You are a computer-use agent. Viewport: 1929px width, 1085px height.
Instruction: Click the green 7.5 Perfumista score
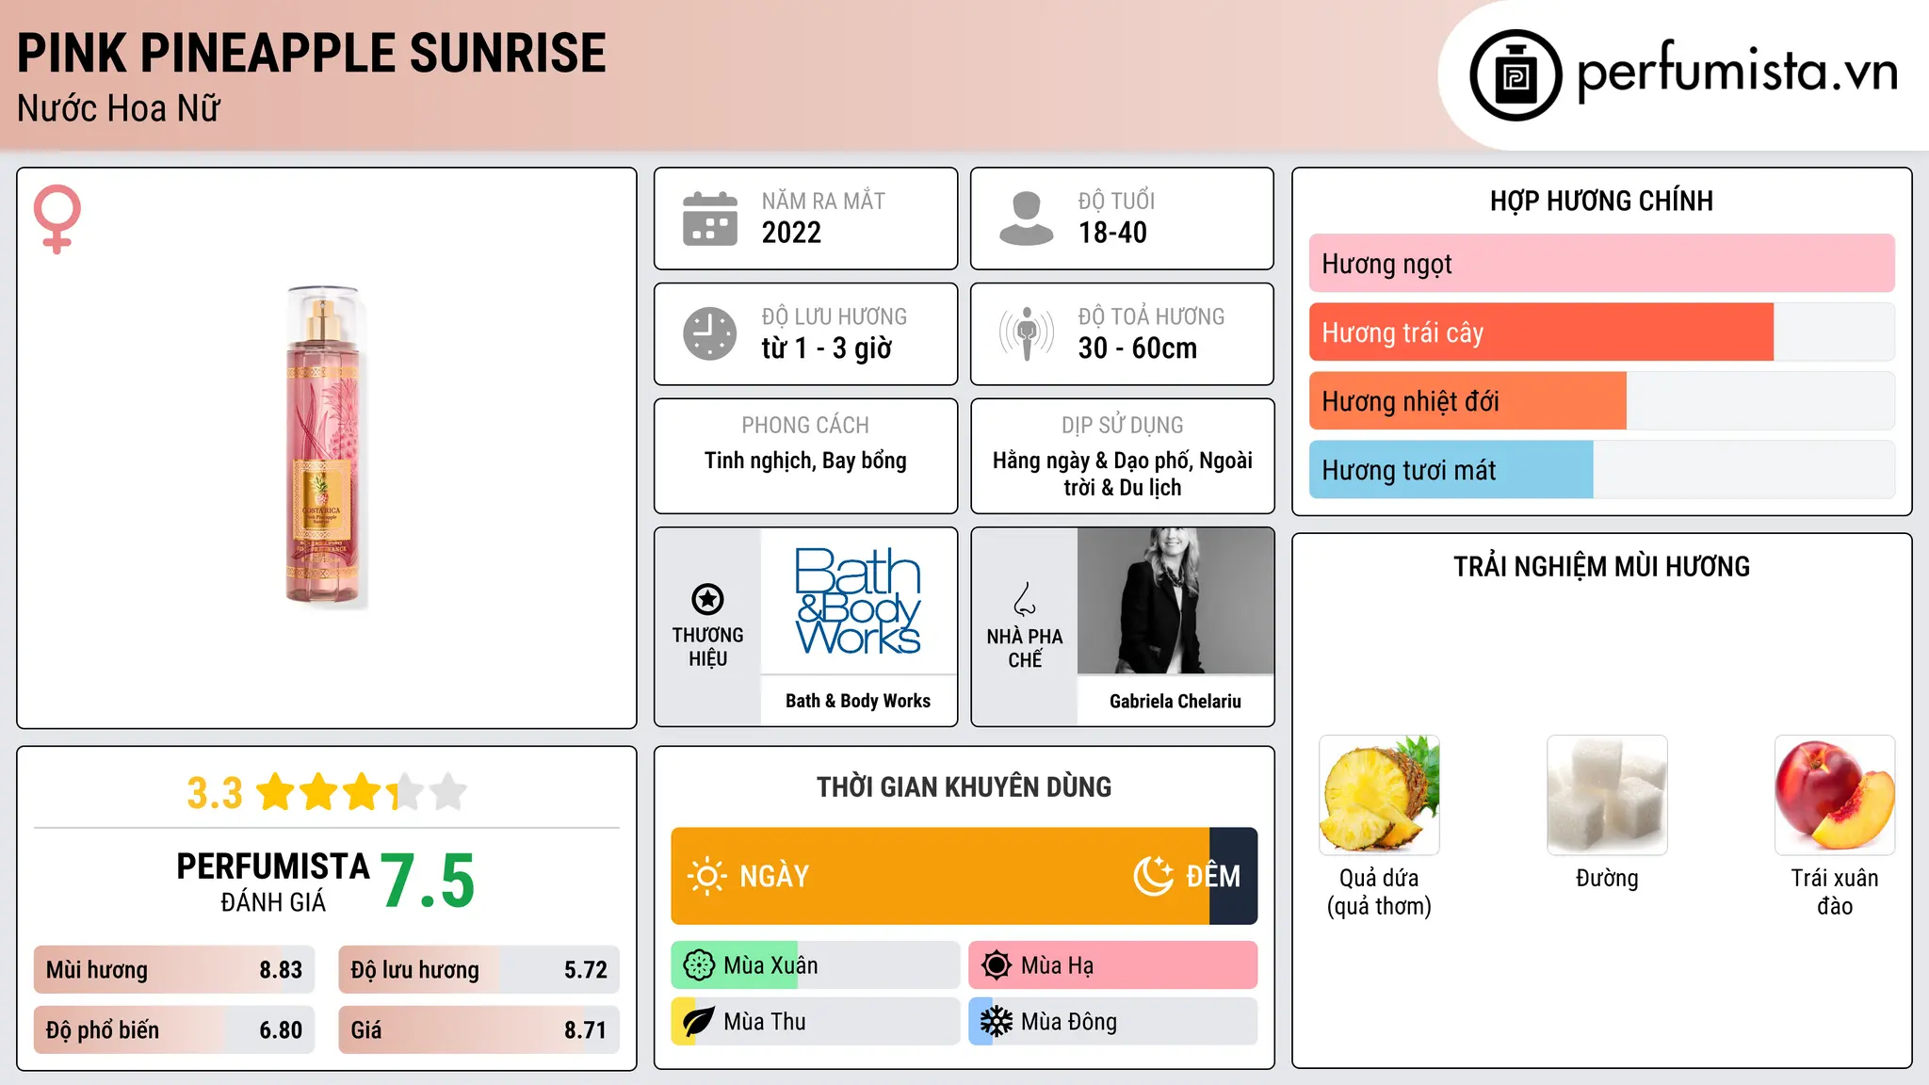(428, 881)
